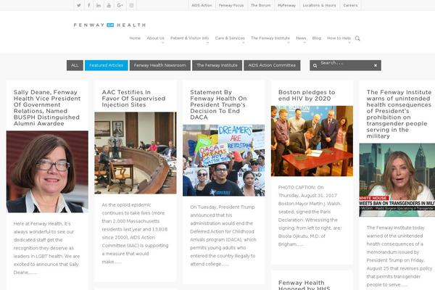Expand the How to Help menu
The width and height of the screenshot is (435, 290).
tap(339, 38)
